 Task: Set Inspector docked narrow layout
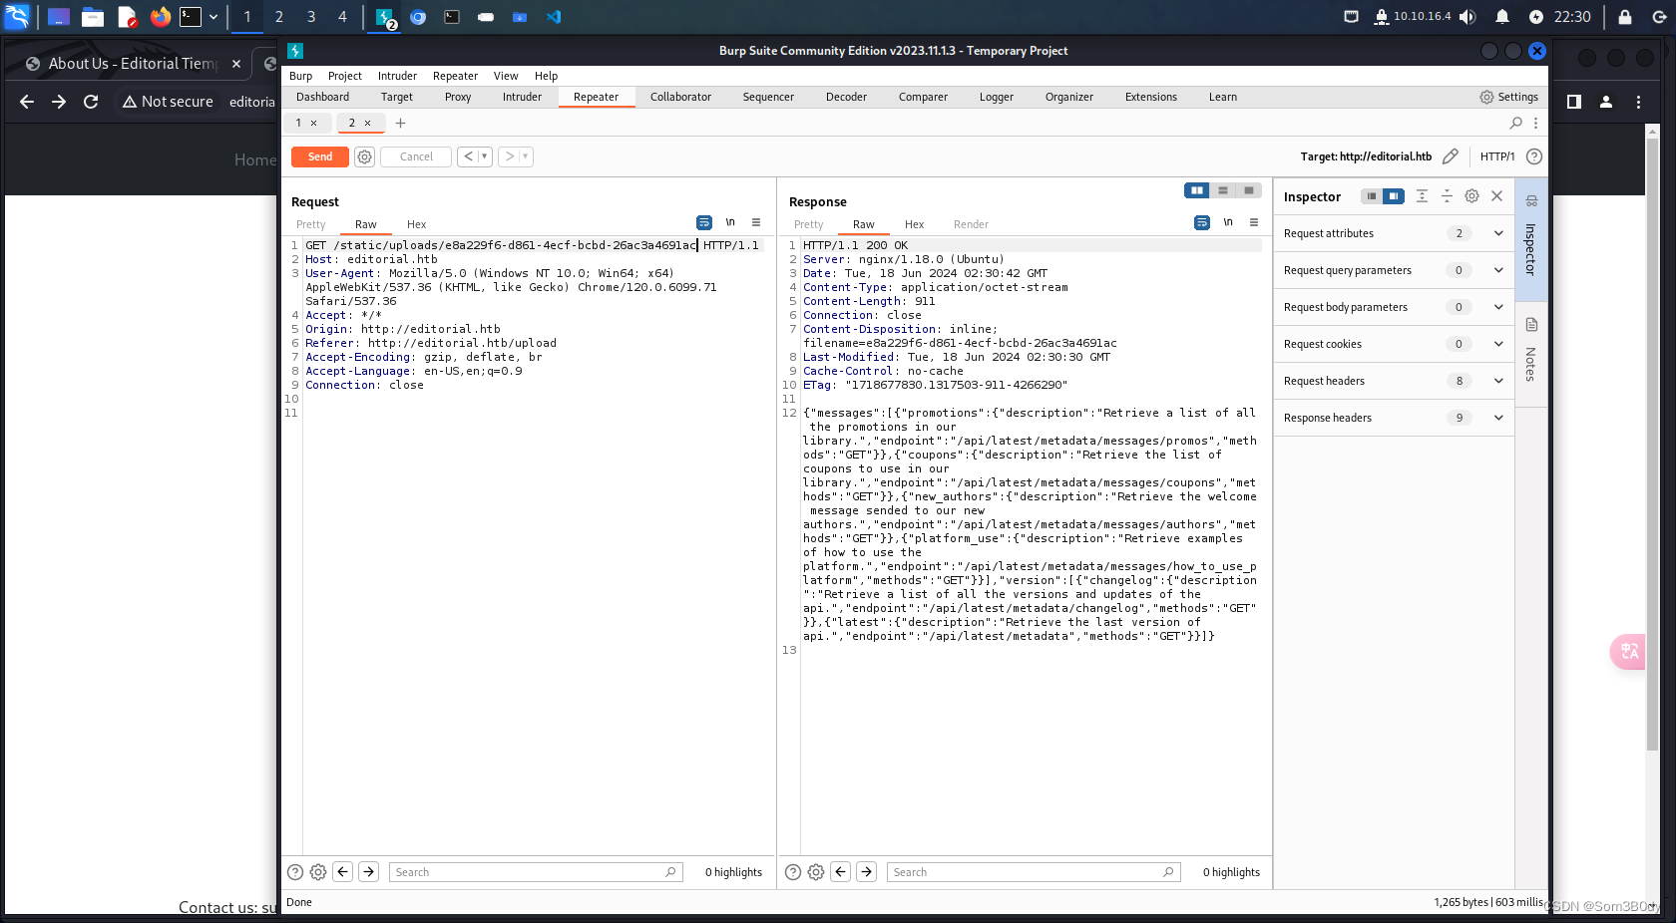coord(1372,196)
